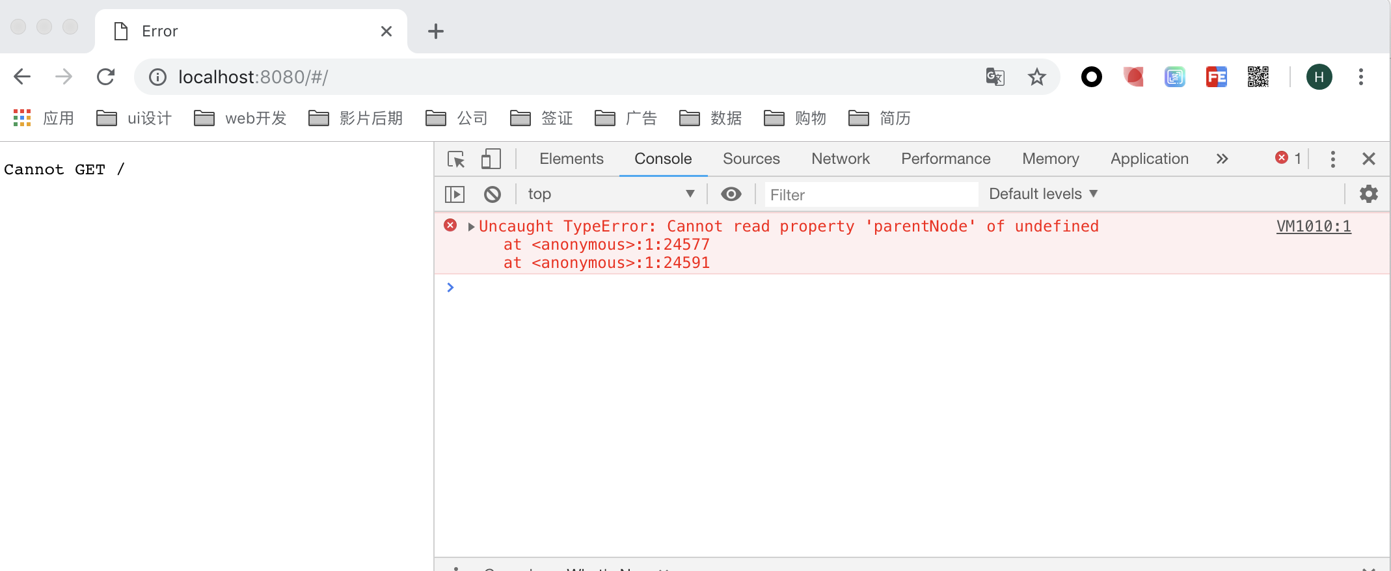Toggle the device toolbar

(491, 159)
